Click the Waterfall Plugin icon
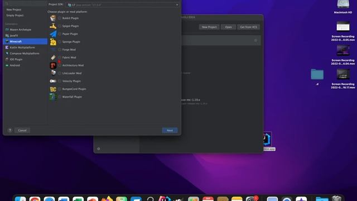Image resolution: width=357 pixels, height=201 pixels. pos(53,97)
